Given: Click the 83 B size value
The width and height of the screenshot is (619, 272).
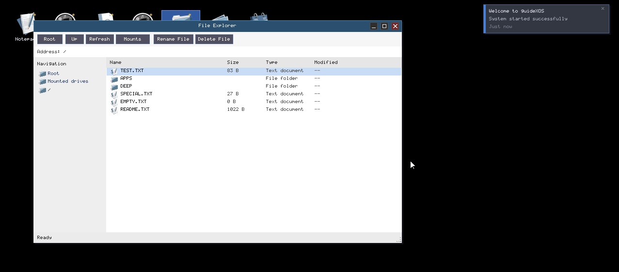Looking at the screenshot, I should (233, 71).
